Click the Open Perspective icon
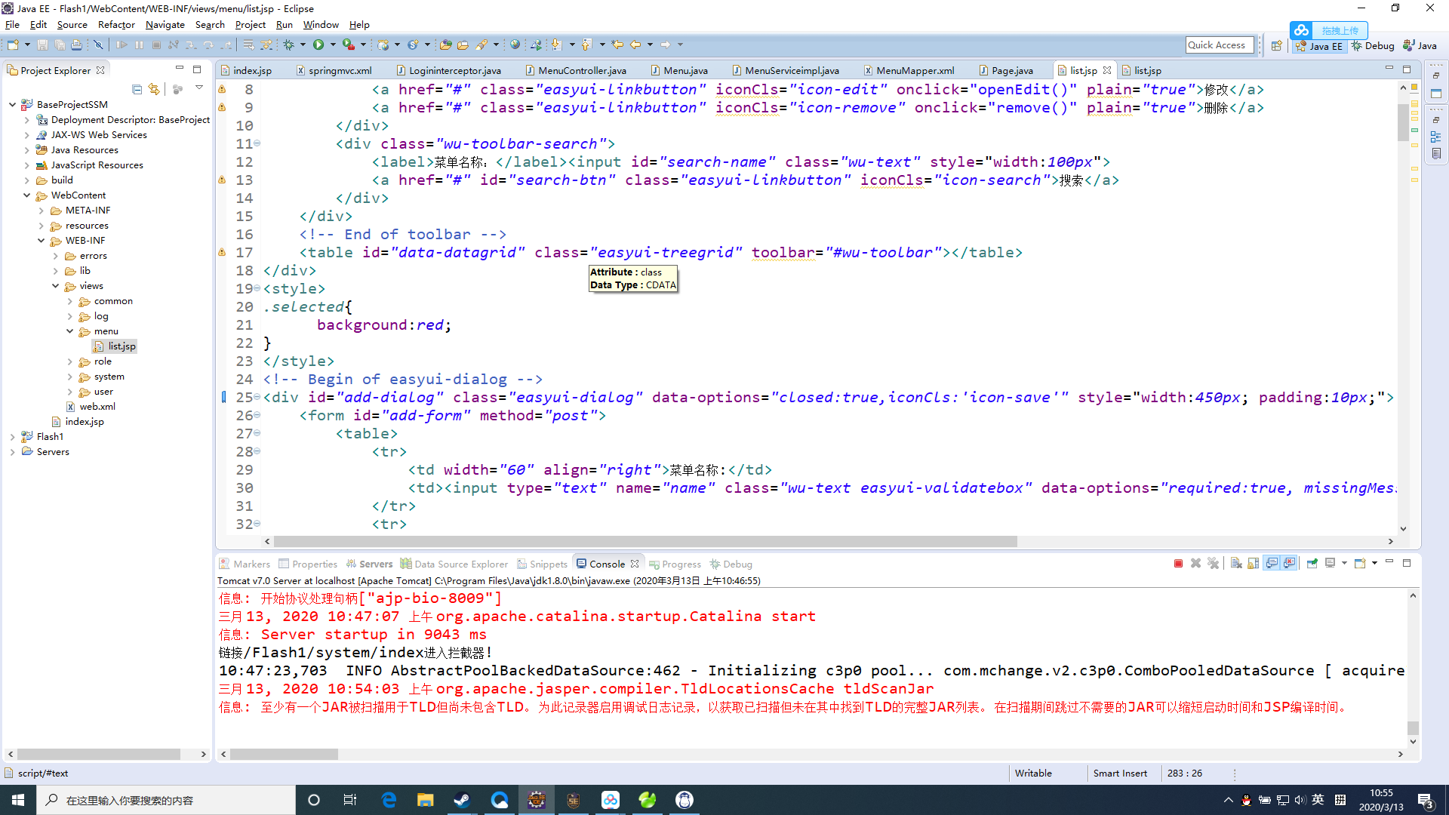 [1276, 46]
